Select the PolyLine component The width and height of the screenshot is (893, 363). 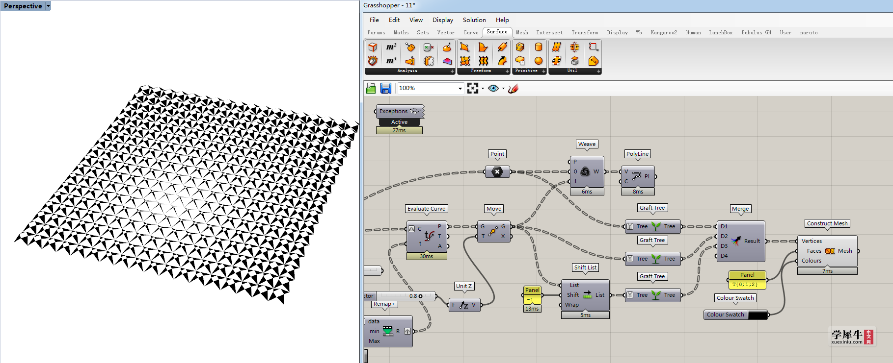[x=638, y=176]
